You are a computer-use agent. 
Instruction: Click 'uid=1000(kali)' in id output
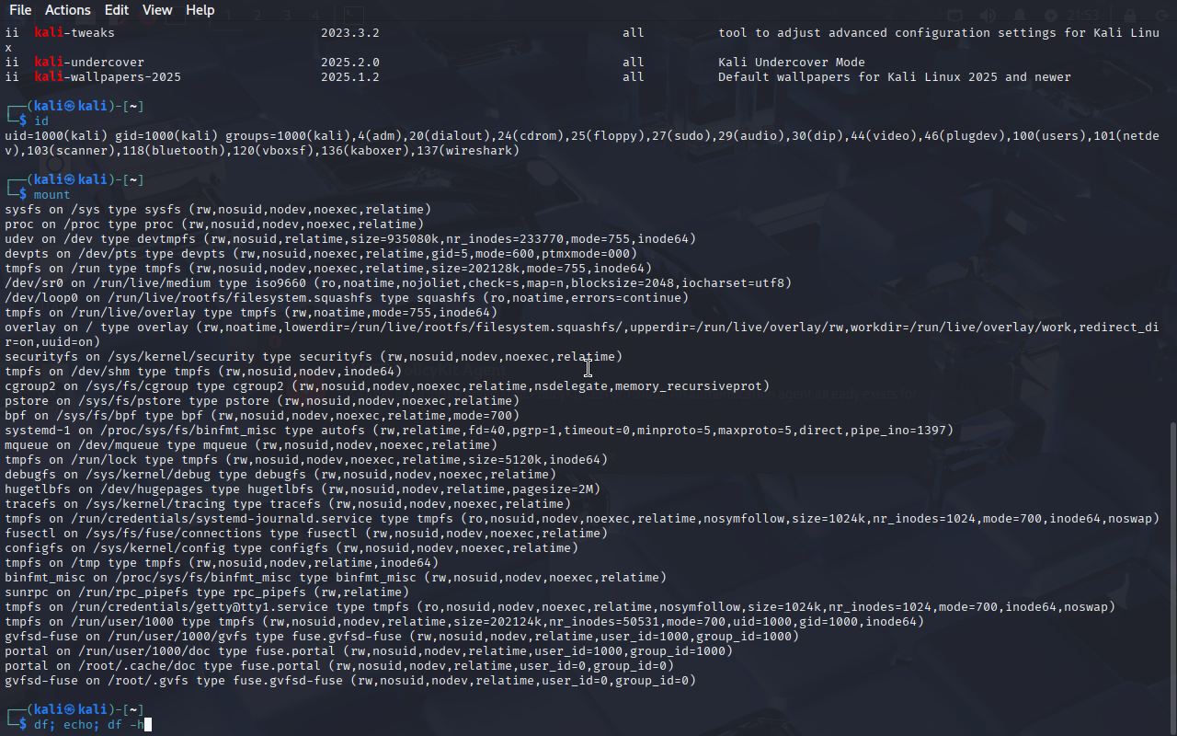click(56, 136)
